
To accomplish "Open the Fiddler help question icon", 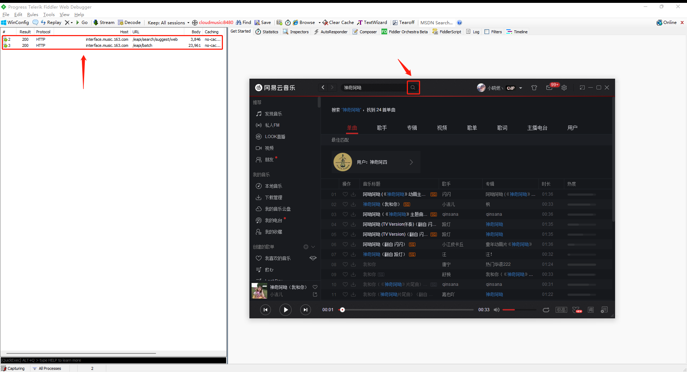I will coord(459,23).
